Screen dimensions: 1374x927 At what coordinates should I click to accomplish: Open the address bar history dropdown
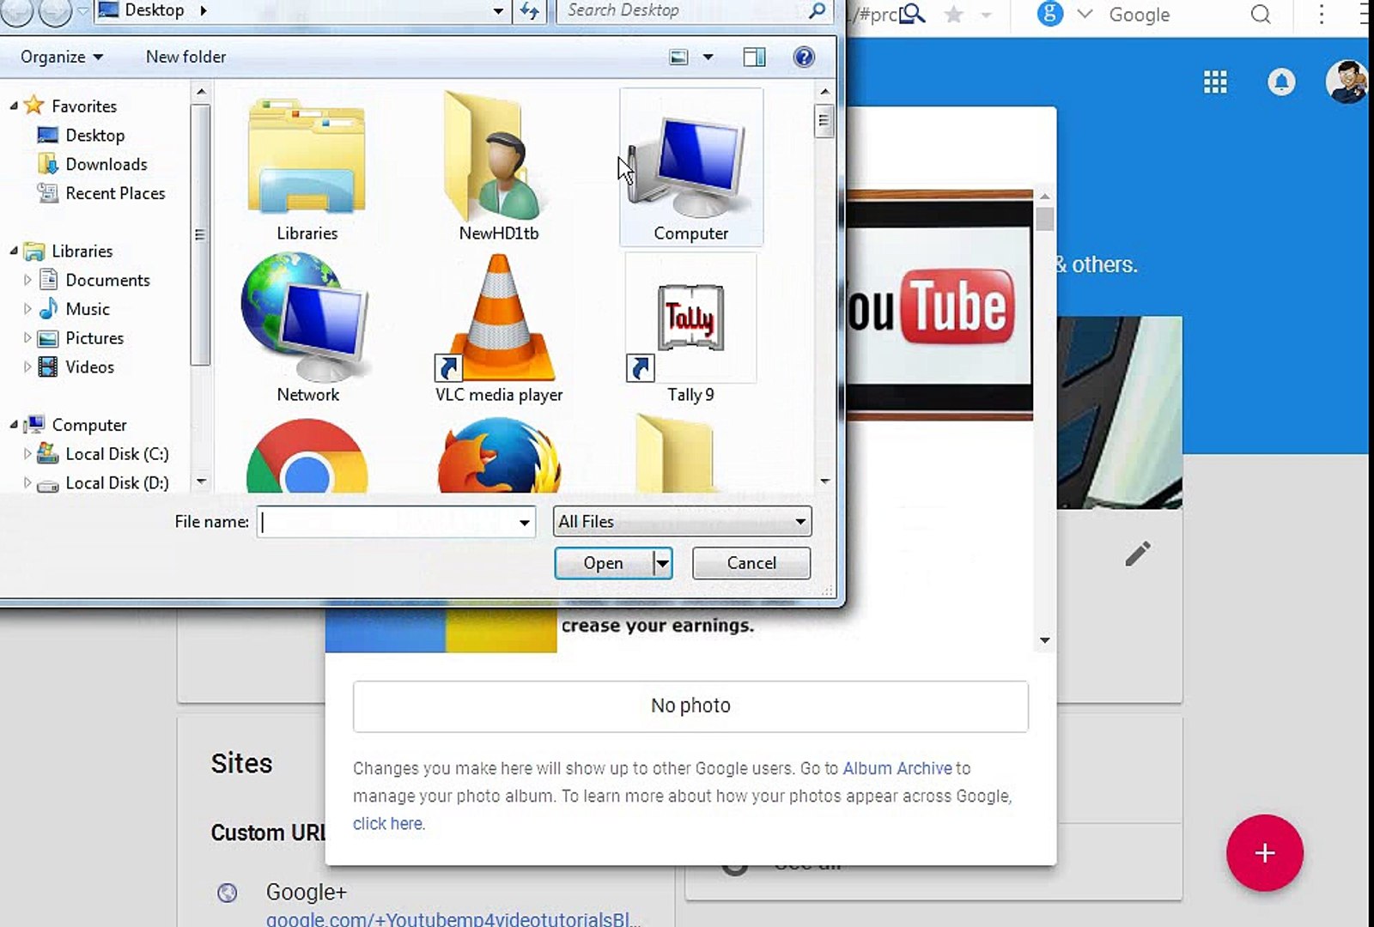coord(498,11)
